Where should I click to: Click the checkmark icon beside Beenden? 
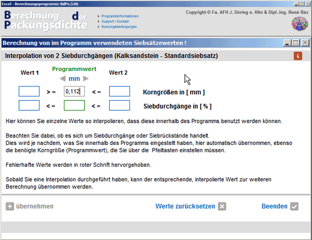294,206
